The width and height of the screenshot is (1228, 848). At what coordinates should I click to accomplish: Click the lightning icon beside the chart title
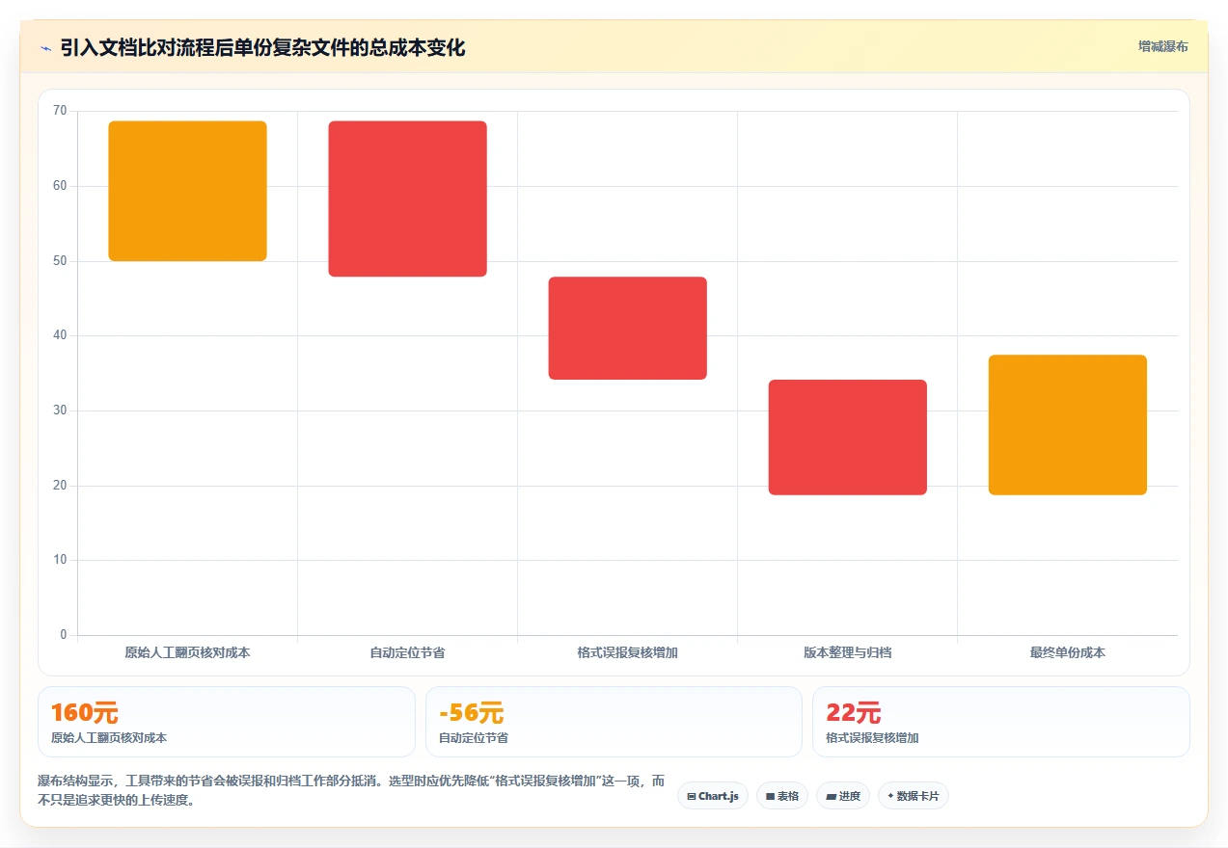[45, 47]
